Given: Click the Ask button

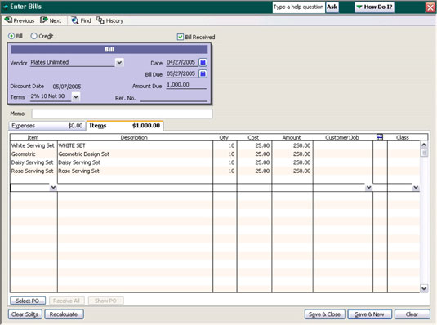Looking at the screenshot, I should 332,7.
